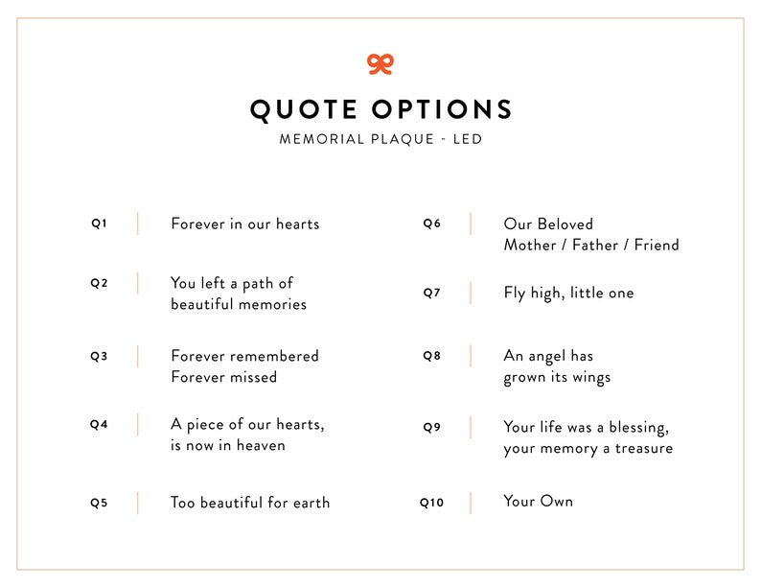Select 'A piece of our hearts' quote
Viewport: 761px width, 588px height.
click(x=247, y=435)
